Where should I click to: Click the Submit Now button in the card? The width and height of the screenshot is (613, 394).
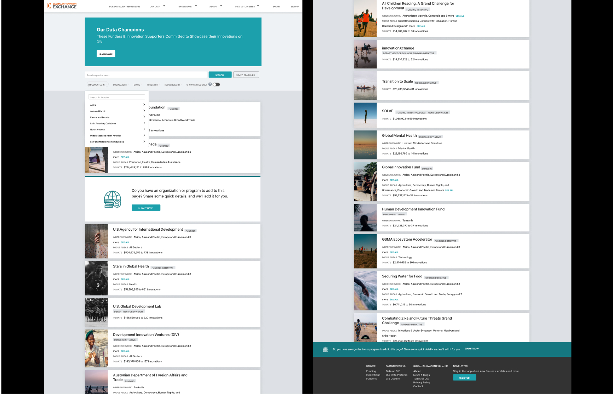pos(146,208)
